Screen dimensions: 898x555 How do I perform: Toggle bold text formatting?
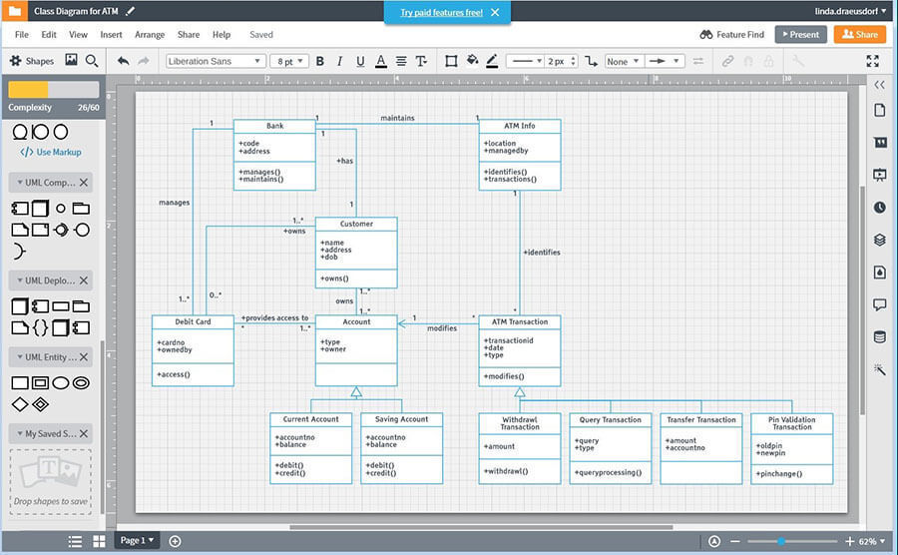click(320, 61)
